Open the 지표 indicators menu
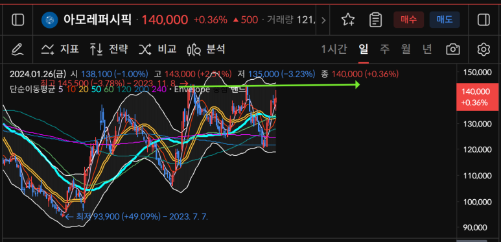This screenshot has height=242, width=501. point(60,49)
